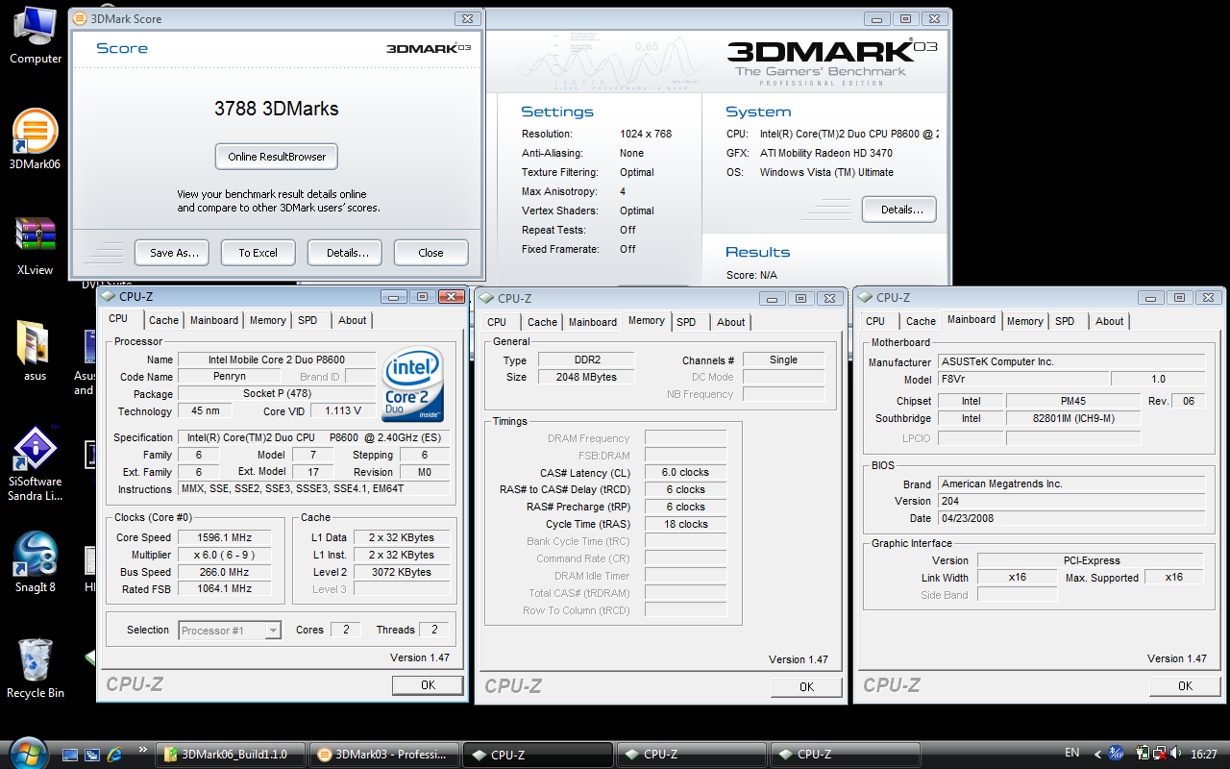The image size is (1230, 769).
Task: Open the About tab in the CPU-Z processor window
Action: click(353, 320)
